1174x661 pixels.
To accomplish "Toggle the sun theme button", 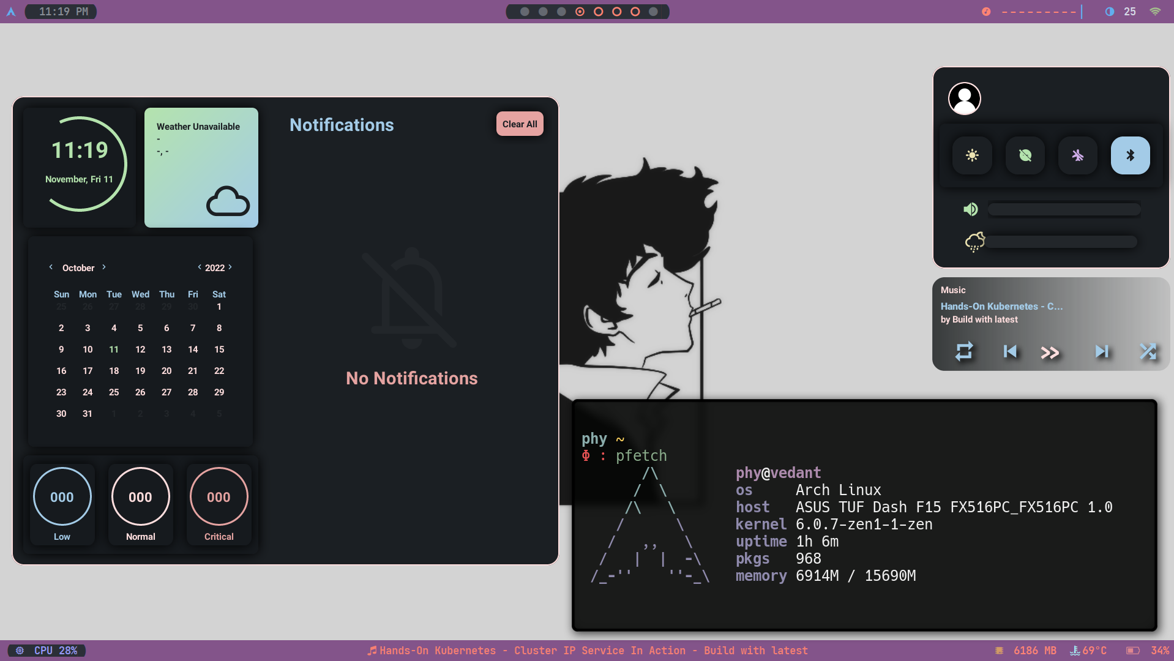I will click(972, 155).
